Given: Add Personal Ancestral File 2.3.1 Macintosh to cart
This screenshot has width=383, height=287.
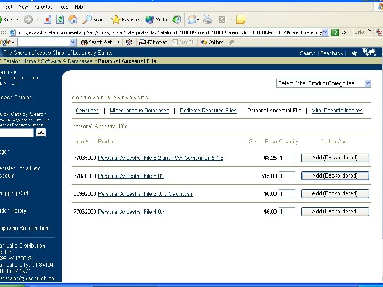Looking at the screenshot, I should (335, 193).
